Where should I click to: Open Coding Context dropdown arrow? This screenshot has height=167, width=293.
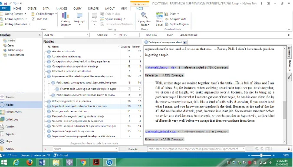point(25,14)
